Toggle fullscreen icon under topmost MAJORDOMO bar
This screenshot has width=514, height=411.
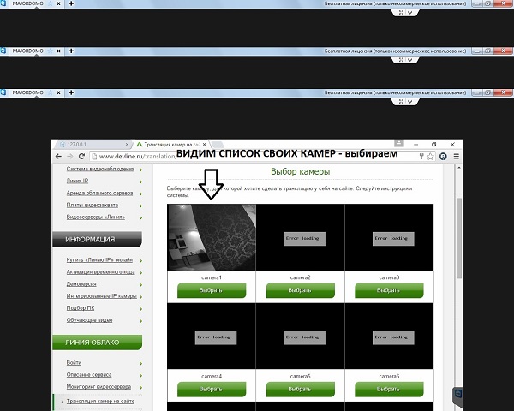coord(401,13)
